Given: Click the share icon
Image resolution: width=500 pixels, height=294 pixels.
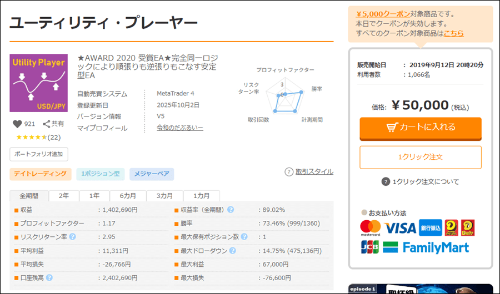Looking at the screenshot, I should 47,124.
